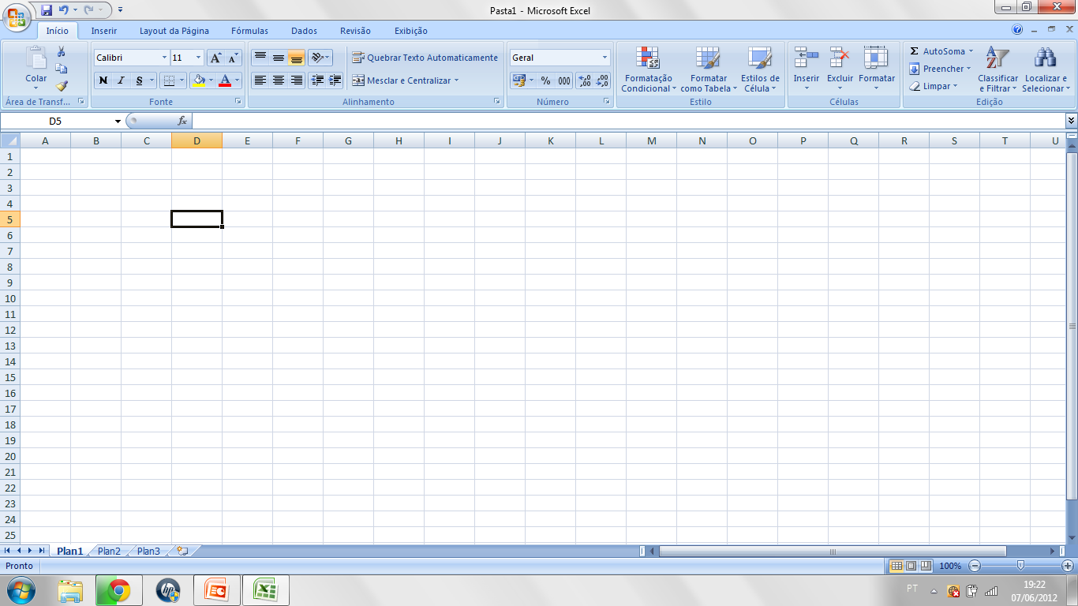
Task: Switch to Layout da Página tab
Action: click(x=174, y=31)
